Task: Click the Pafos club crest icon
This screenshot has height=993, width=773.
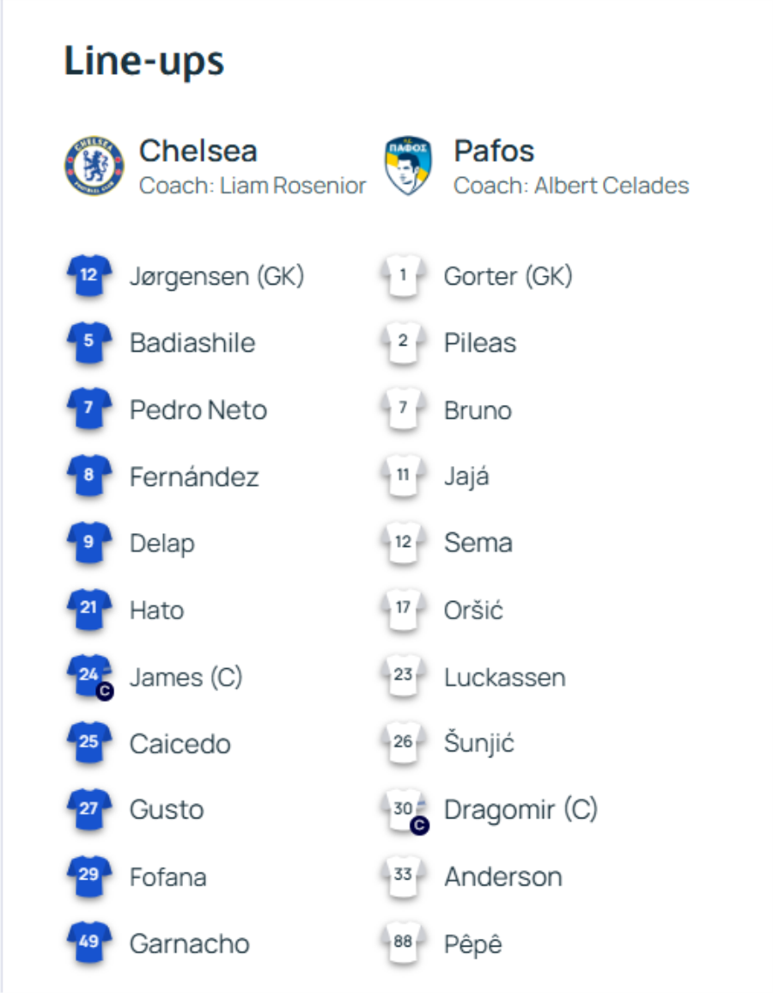Action: pyautogui.click(x=408, y=165)
